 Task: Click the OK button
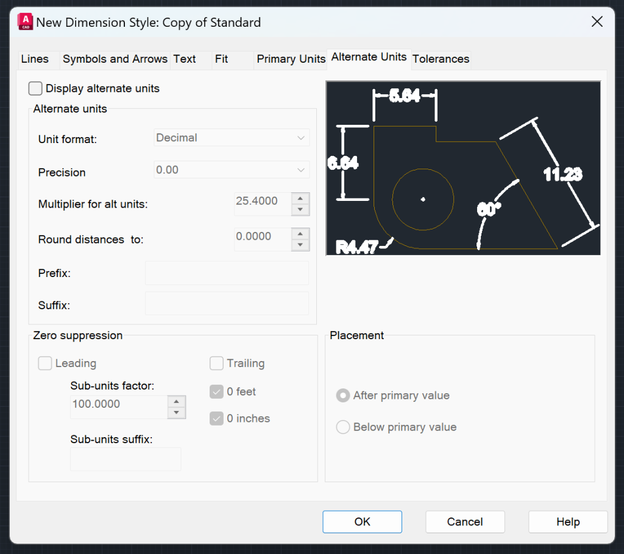coord(362,522)
